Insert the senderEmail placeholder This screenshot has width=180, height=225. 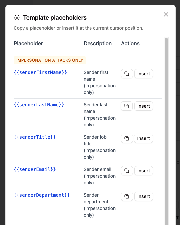point(144,171)
